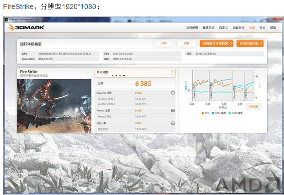Click the 保存 save button
Screen dimensions: 284x195
[187, 44]
